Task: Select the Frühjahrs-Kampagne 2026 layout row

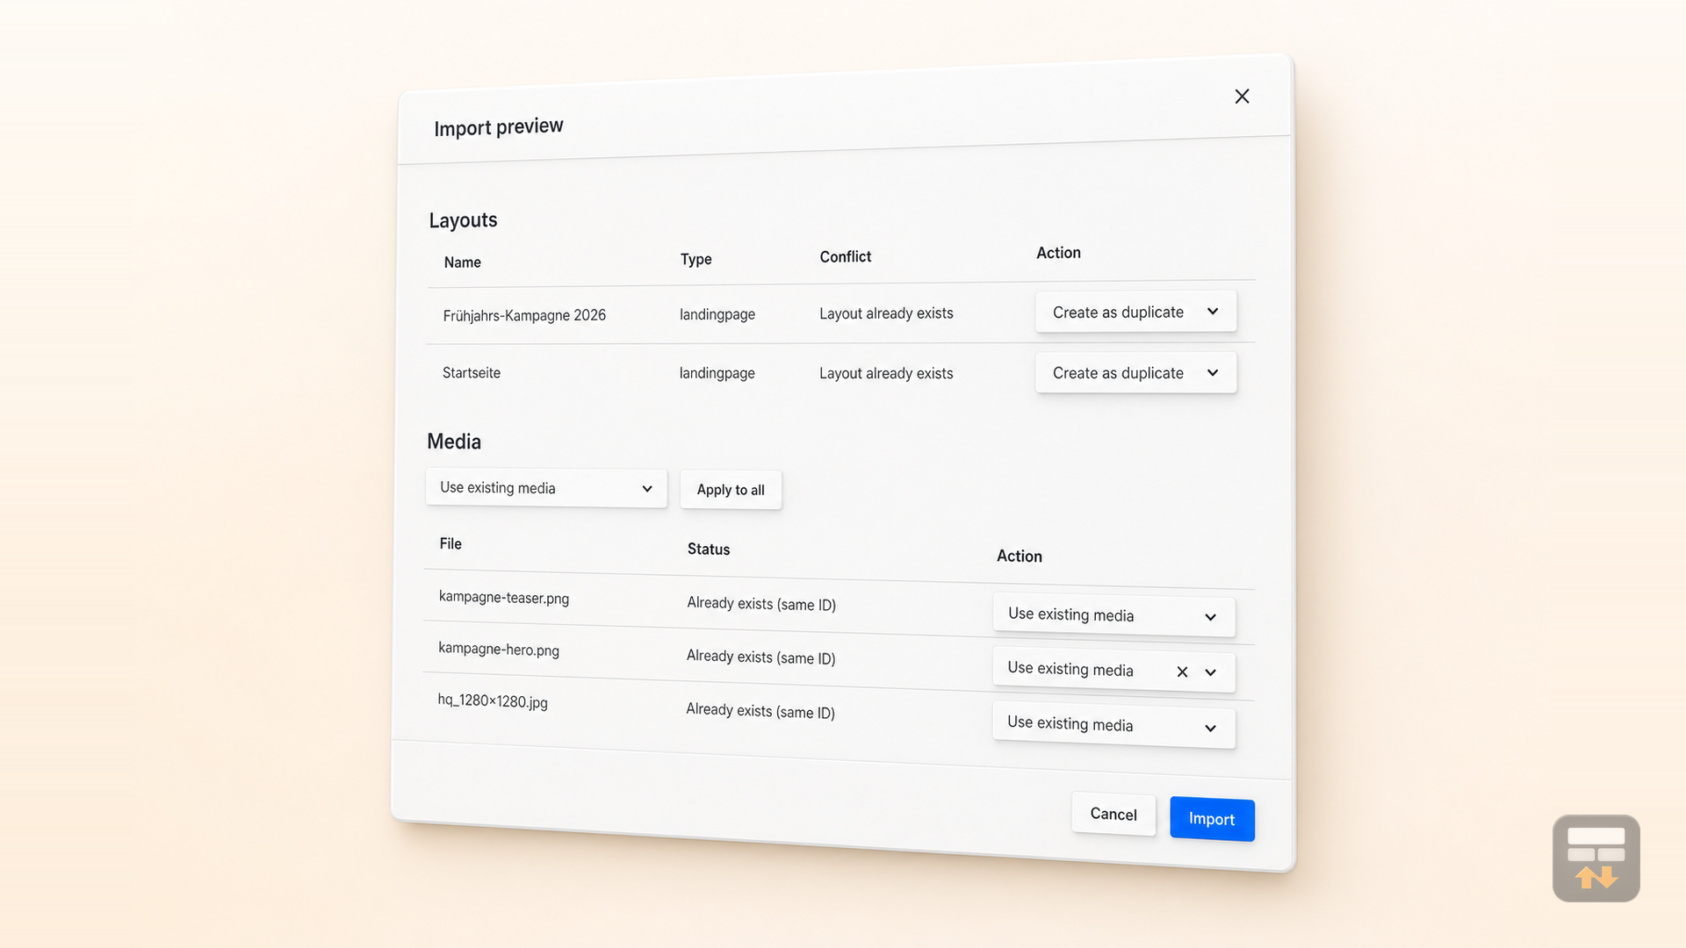Action: pos(840,313)
